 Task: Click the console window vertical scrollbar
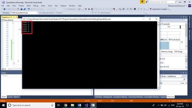pyautogui.click(x=158, y=55)
